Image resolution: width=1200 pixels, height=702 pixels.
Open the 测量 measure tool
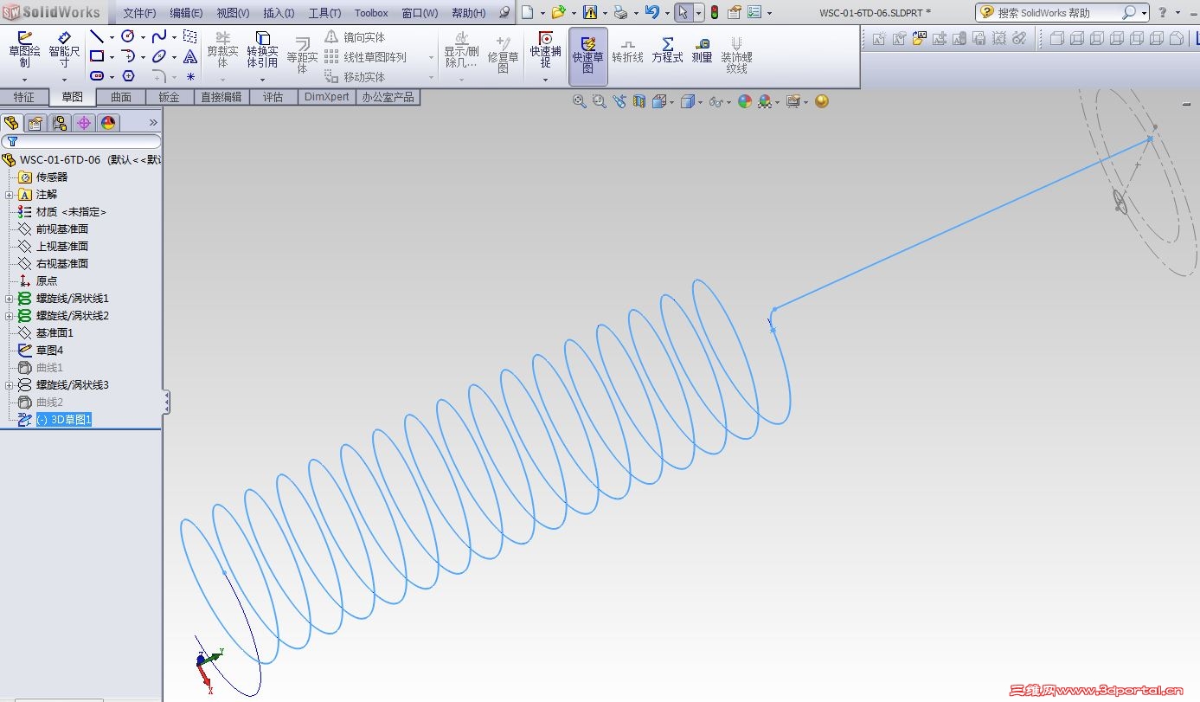click(702, 50)
